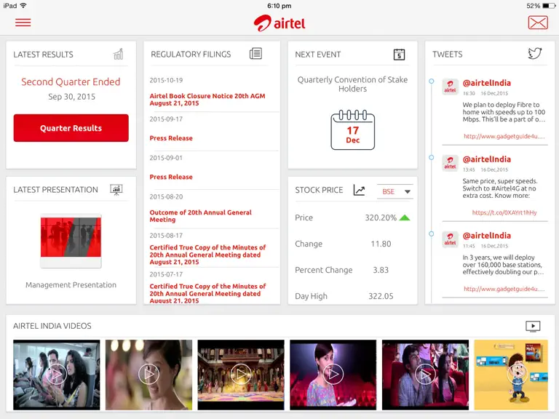Image resolution: width=559 pixels, height=419 pixels.
Task: Click the 6:10 pm clock
Action: pos(279,6)
